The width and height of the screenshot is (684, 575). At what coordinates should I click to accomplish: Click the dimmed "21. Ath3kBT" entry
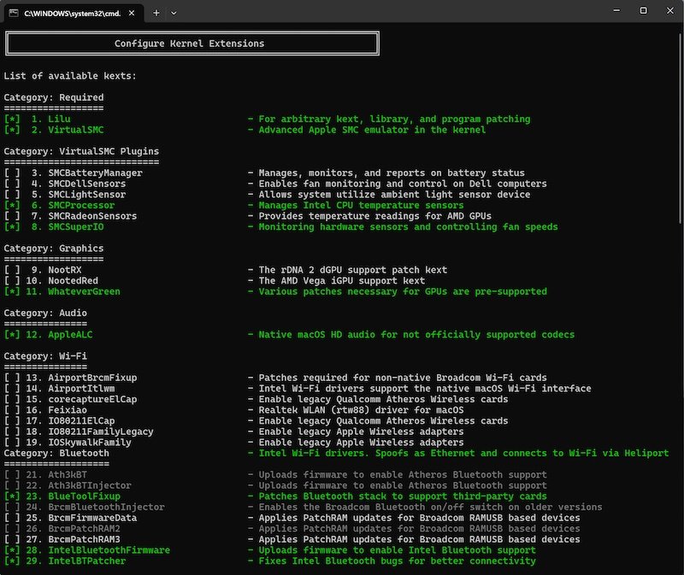pos(56,475)
